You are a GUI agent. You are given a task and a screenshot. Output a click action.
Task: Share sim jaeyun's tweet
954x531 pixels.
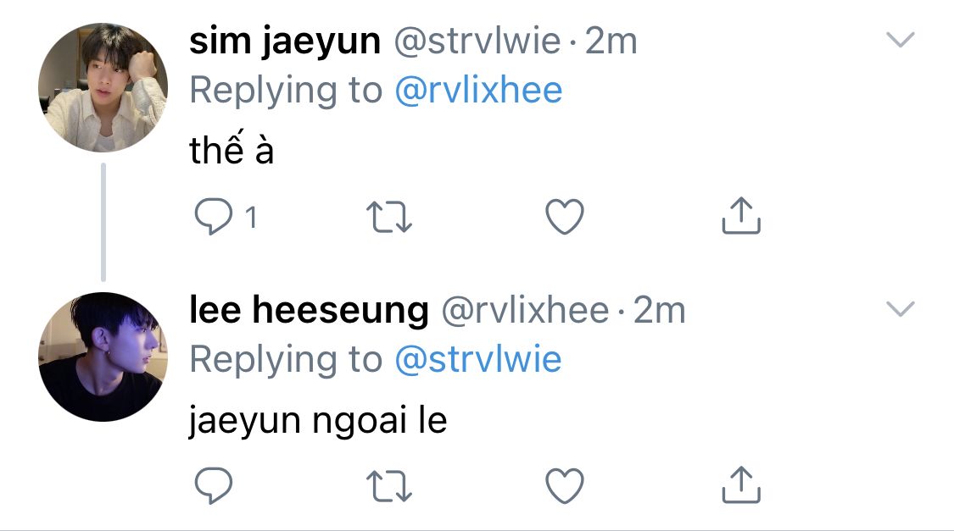[741, 215]
